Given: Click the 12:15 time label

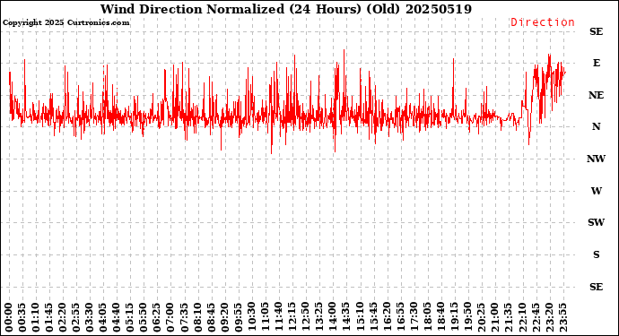Looking at the screenshot, I should tap(292, 318).
